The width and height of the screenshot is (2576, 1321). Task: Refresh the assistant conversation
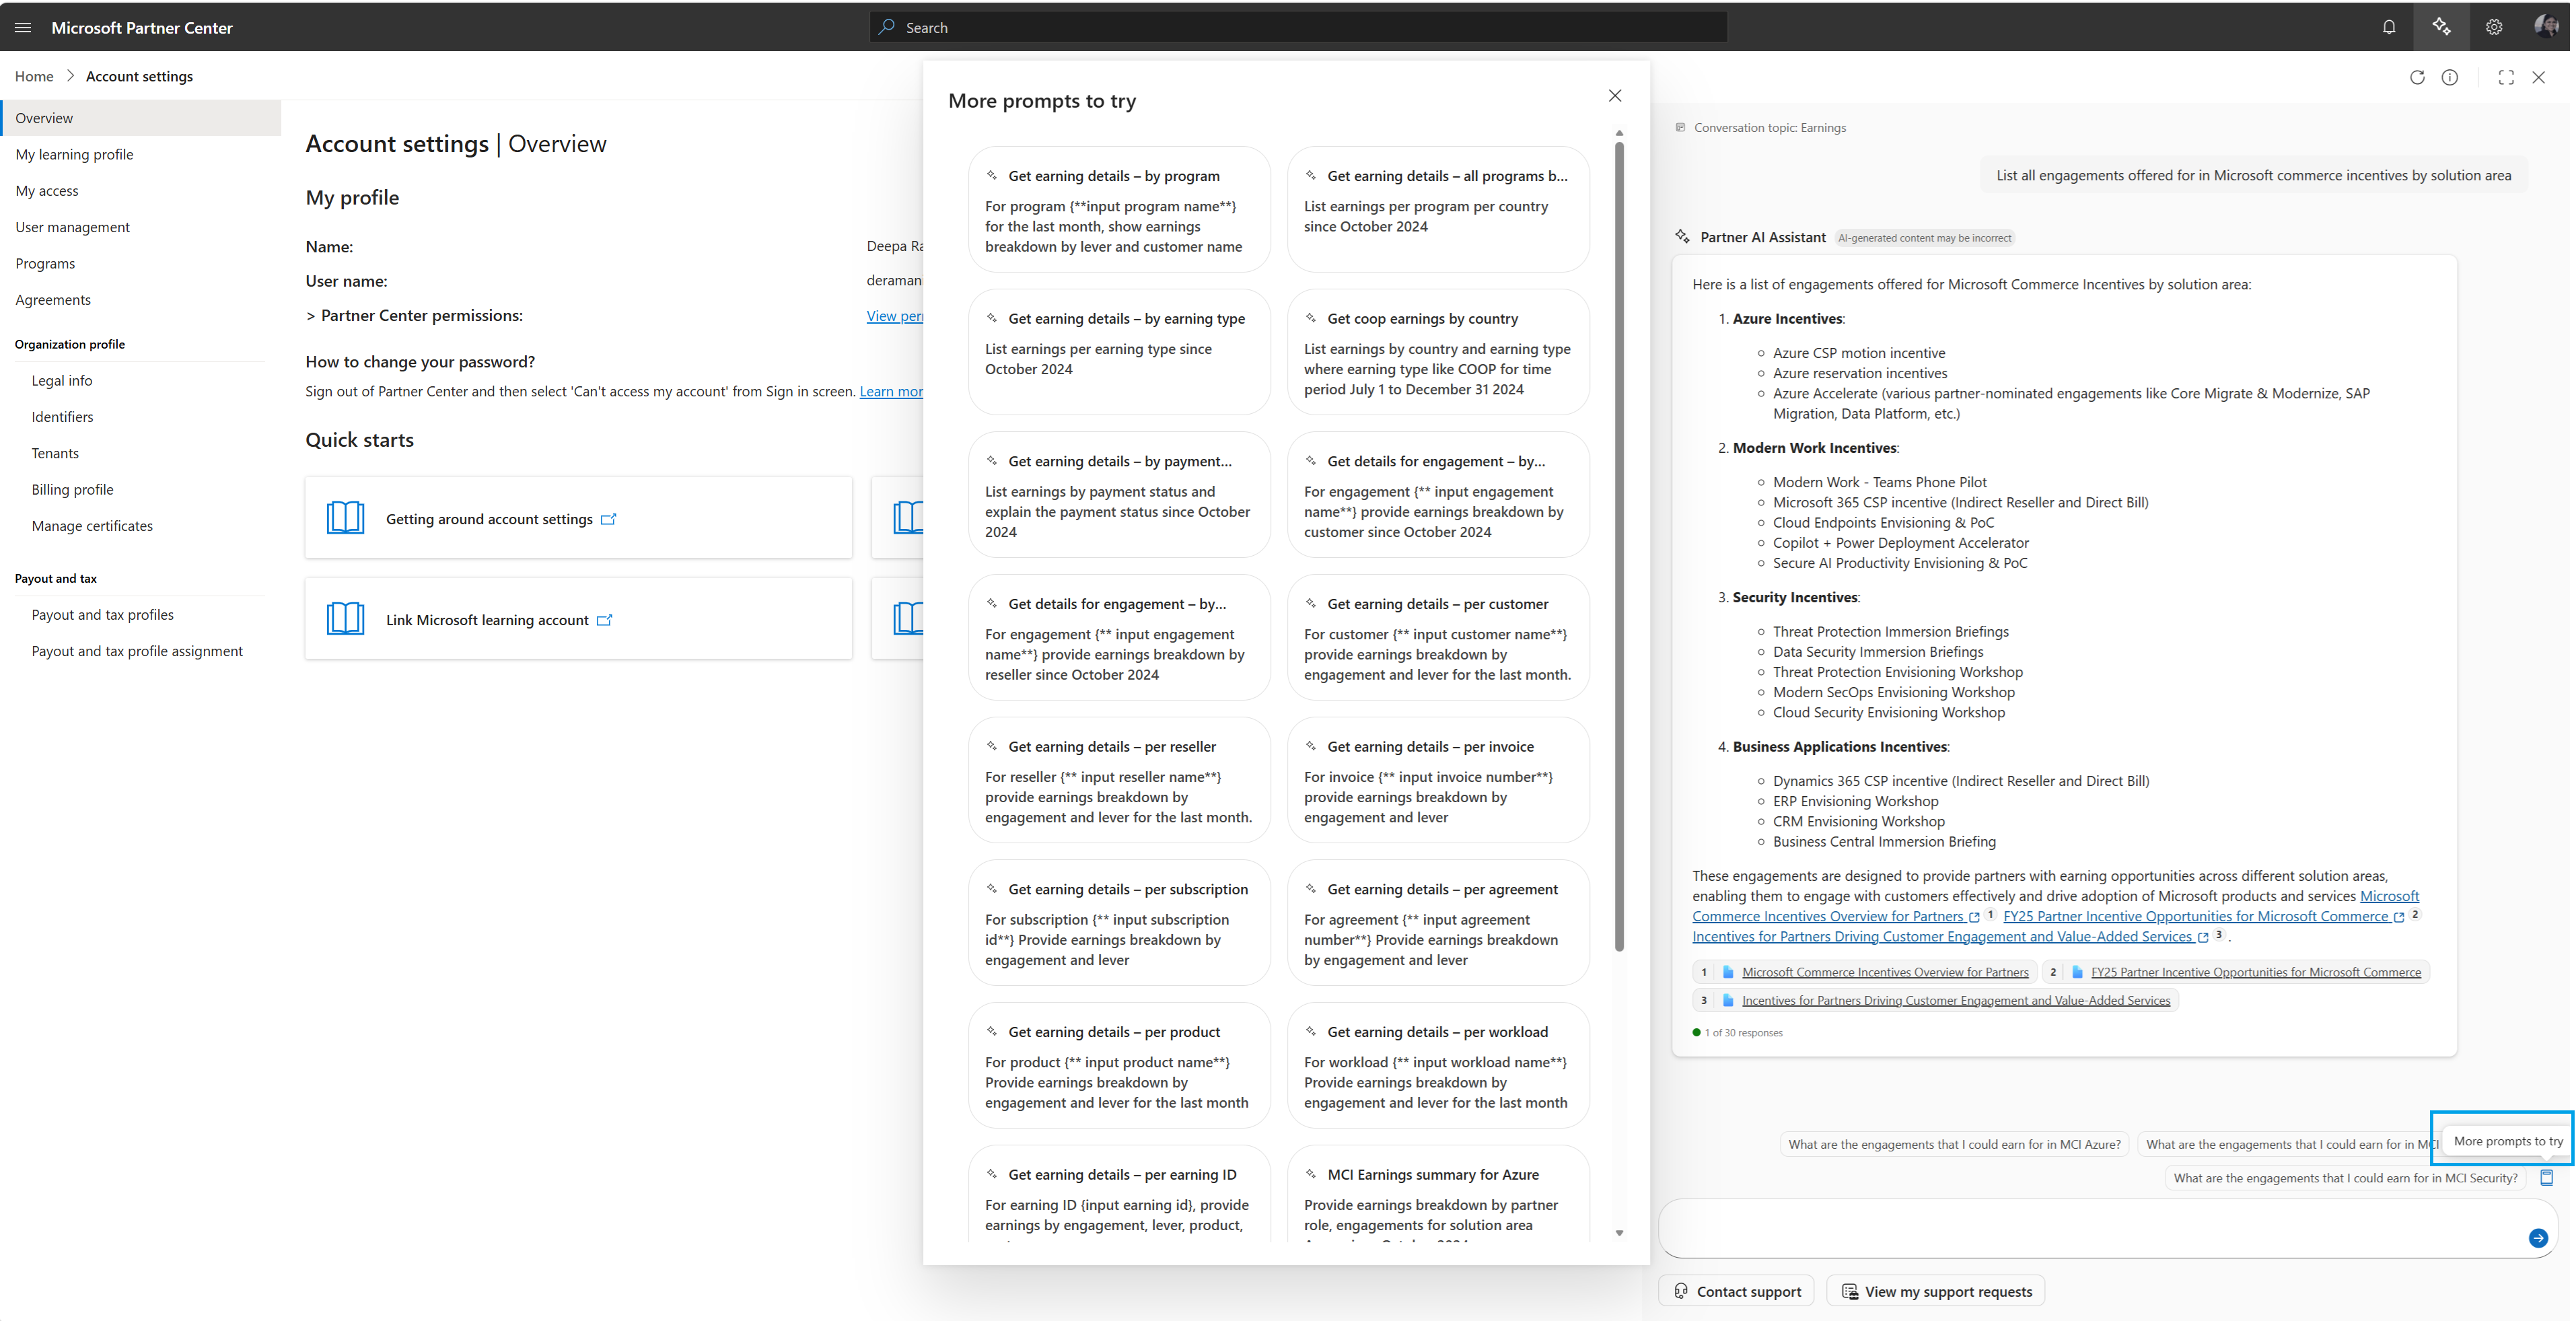point(2417,77)
